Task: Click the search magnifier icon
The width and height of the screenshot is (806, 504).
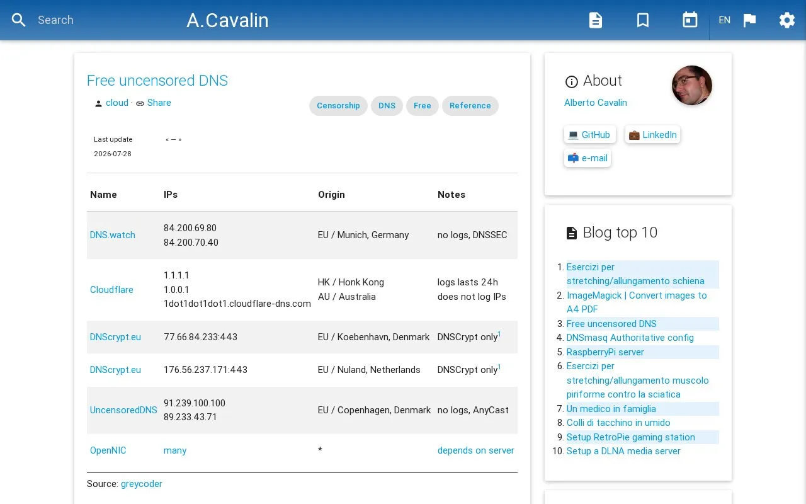Action: [x=19, y=20]
